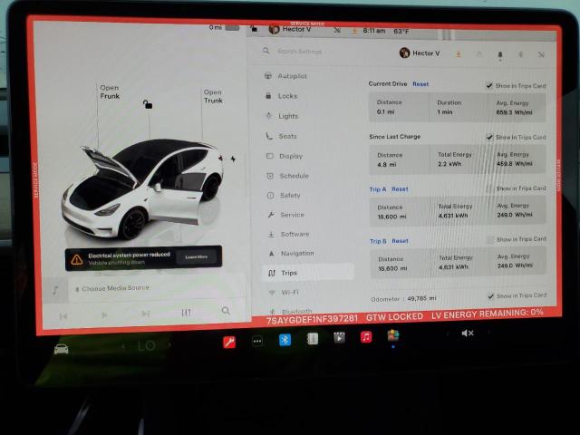Toggle Odometer Show in Trips Card
580x435 pixels.
click(x=491, y=296)
